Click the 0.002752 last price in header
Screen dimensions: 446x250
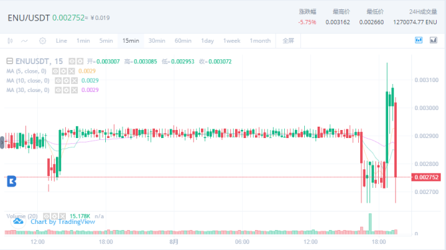pyautogui.click(x=69, y=17)
